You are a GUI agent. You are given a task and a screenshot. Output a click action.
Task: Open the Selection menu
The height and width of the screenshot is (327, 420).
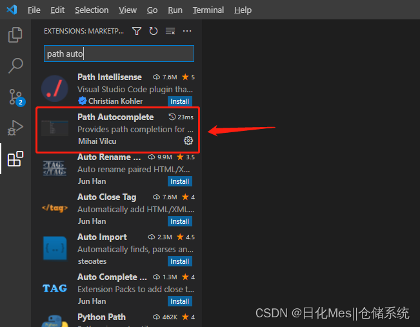[92, 10]
